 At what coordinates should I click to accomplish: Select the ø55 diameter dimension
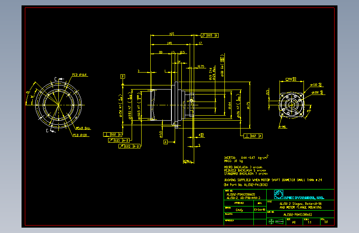[161, 134]
